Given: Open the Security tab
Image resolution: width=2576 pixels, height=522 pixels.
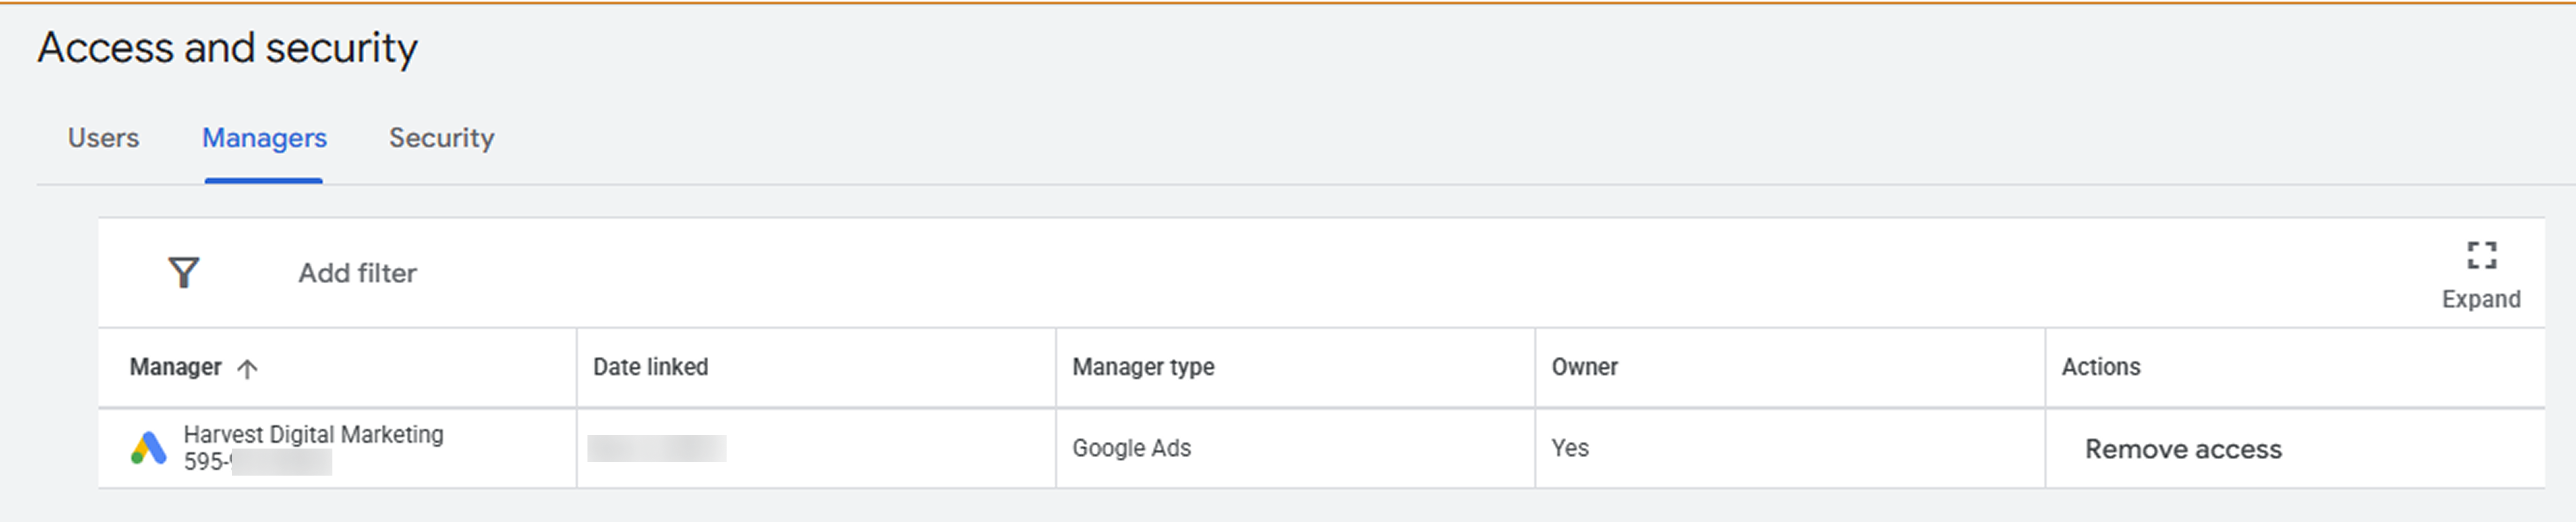Looking at the screenshot, I should pyautogui.click(x=441, y=138).
